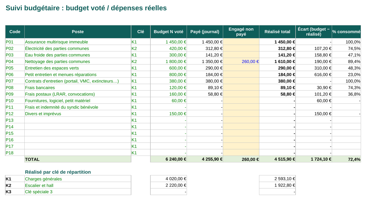The height and width of the screenshot is (200, 366).
Task: Select the 'K2' key cell of row P04
Action: [141, 61]
